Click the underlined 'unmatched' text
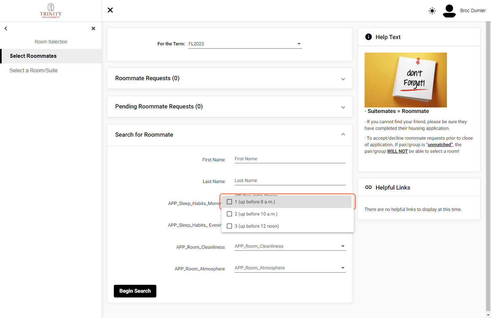The width and height of the screenshot is (491, 318). (x=440, y=145)
